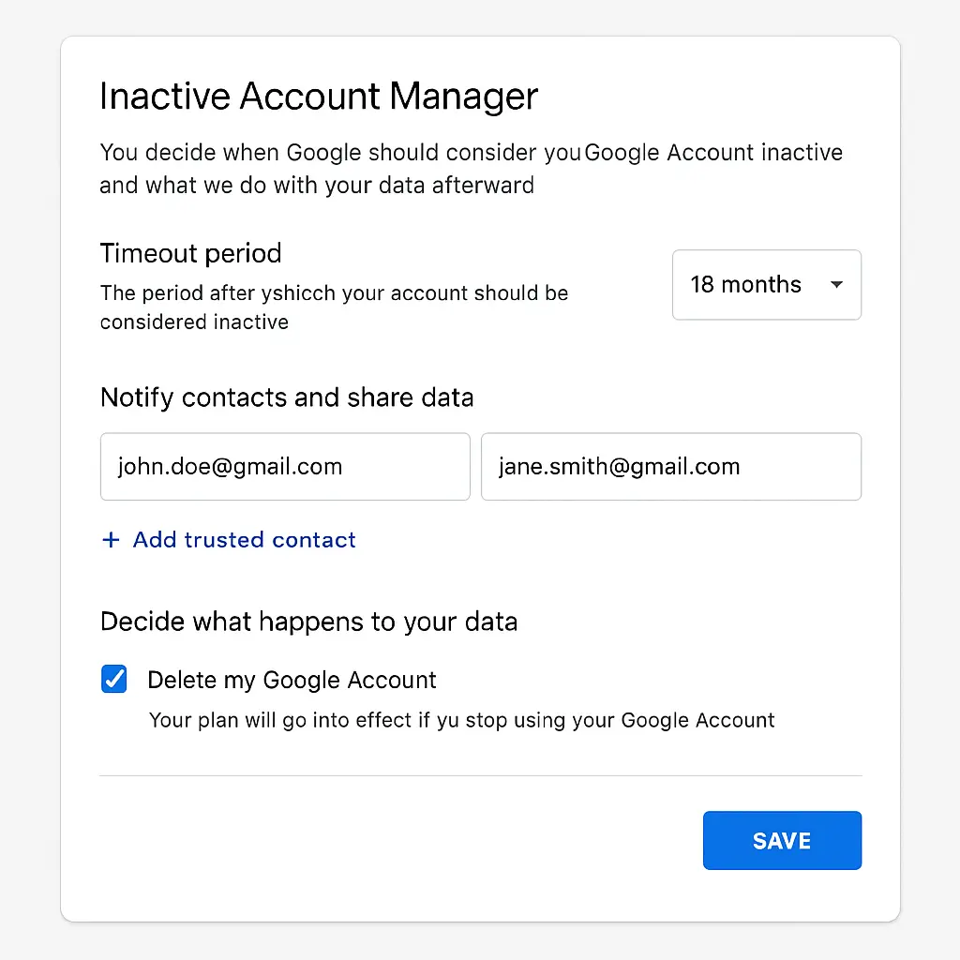This screenshot has height=960, width=960.
Task: Select the john.doe@gmail.com contact field
Action: pos(285,467)
